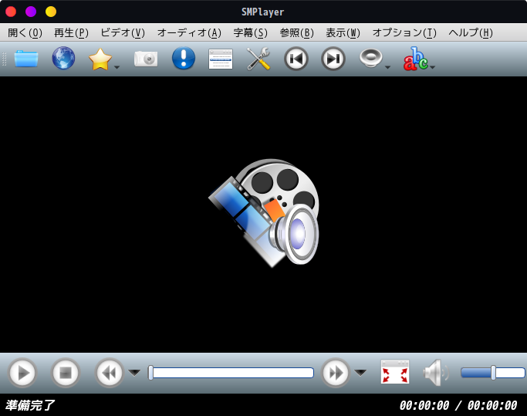527x416 pixels.
Task: Click the toolbar drag handle grip
Action: point(5,59)
